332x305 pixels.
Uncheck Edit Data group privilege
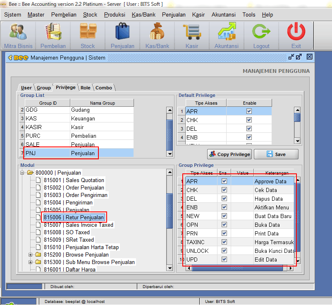point(224,259)
